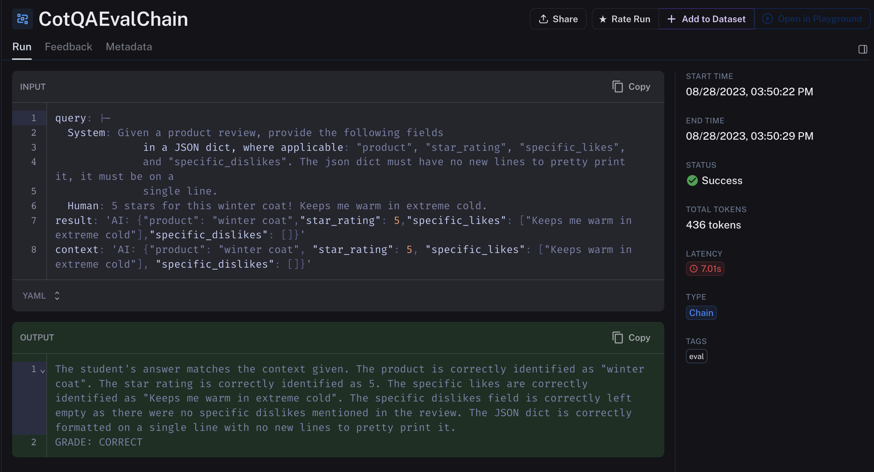
Task: Open the YAML format dropdown
Action: tap(34, 296)
